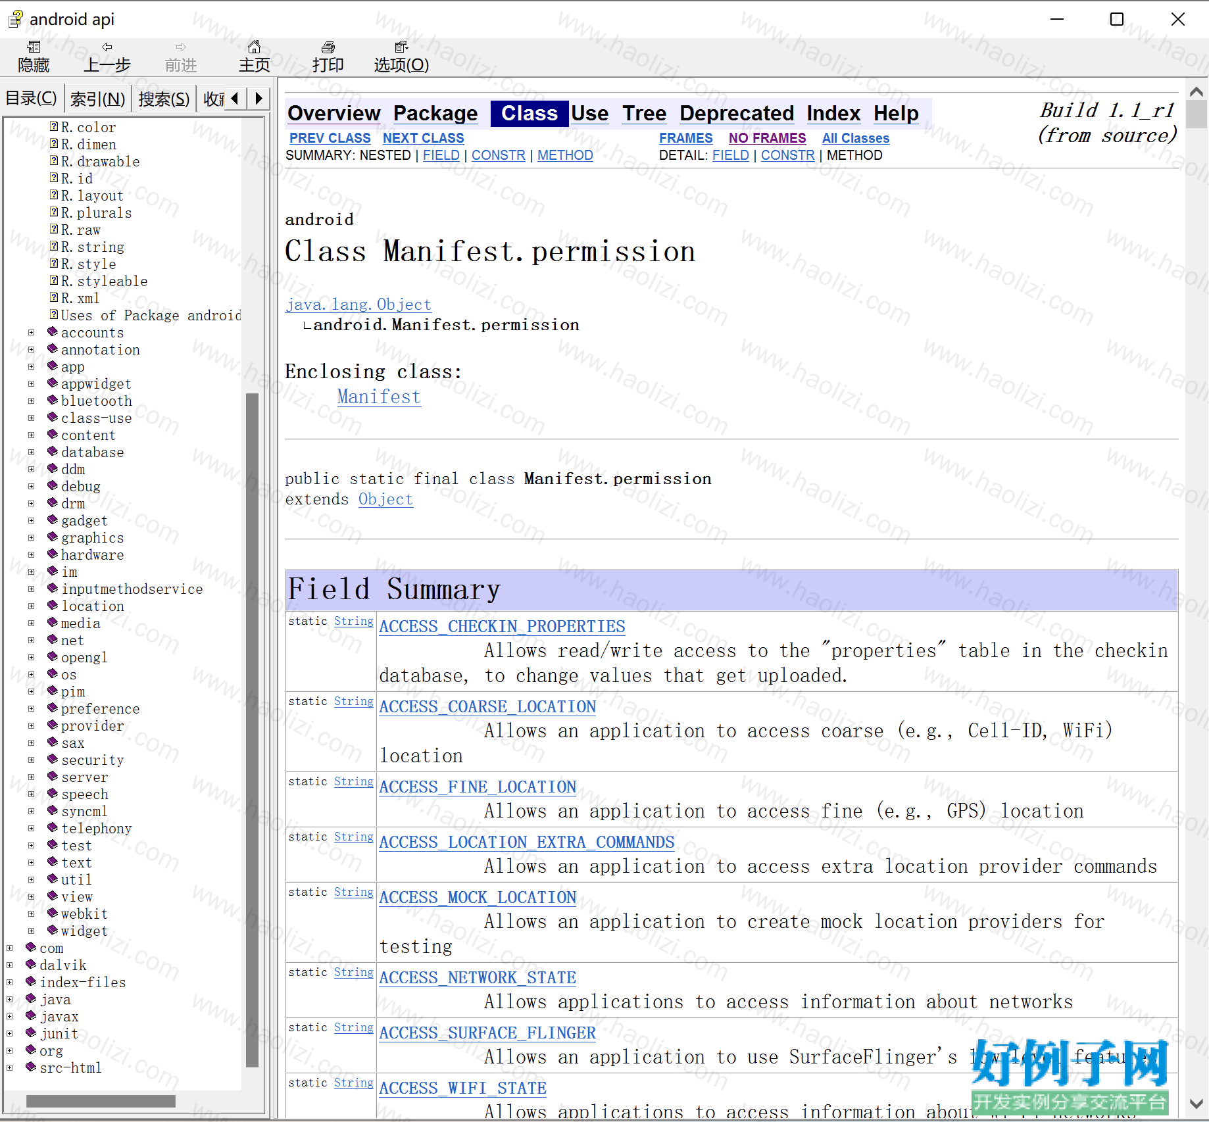Screen dimensions: 1209x1122
Task: Open the ACCESS_NETWORK_STATE field link
Action: click(x=478, y=977)
